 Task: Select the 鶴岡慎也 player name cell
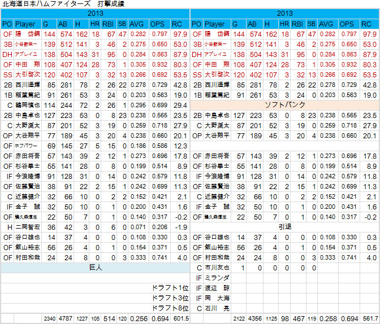pyautogui.click(x=28, y=105)
